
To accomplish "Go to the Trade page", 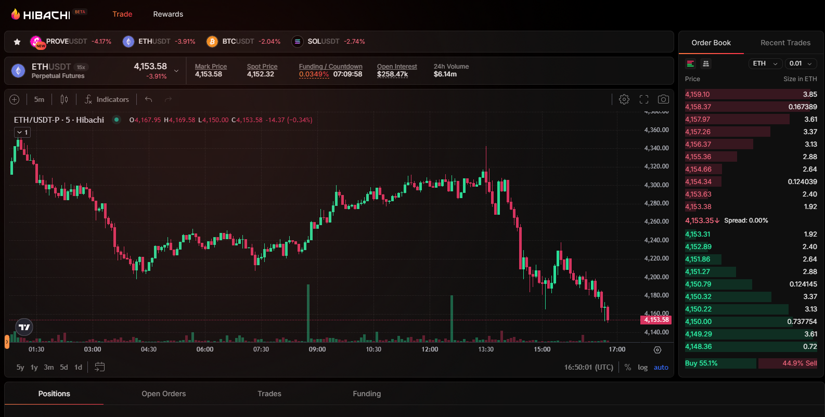I will (x=122, y=14).
